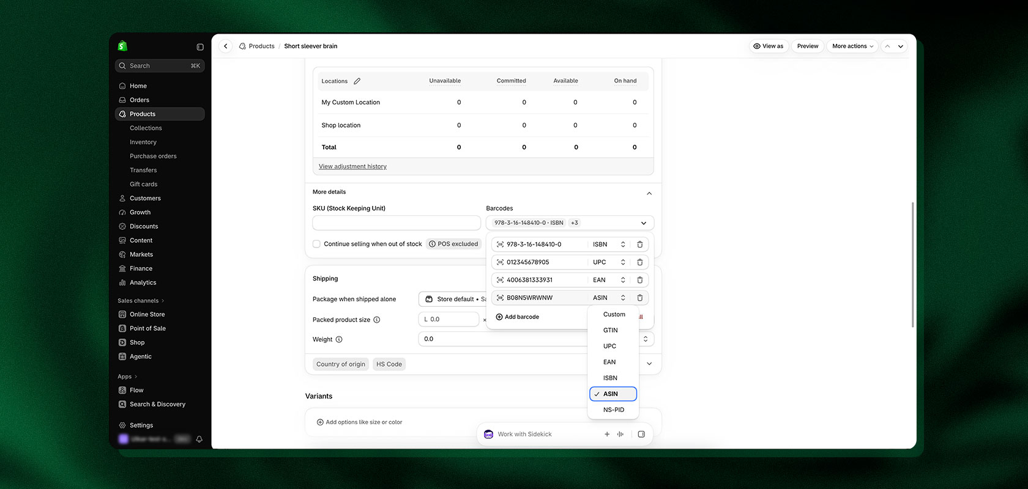This screenshot has width=1028, height=489.
Task: Click Add options like size or color
Action: click(359, 422)
